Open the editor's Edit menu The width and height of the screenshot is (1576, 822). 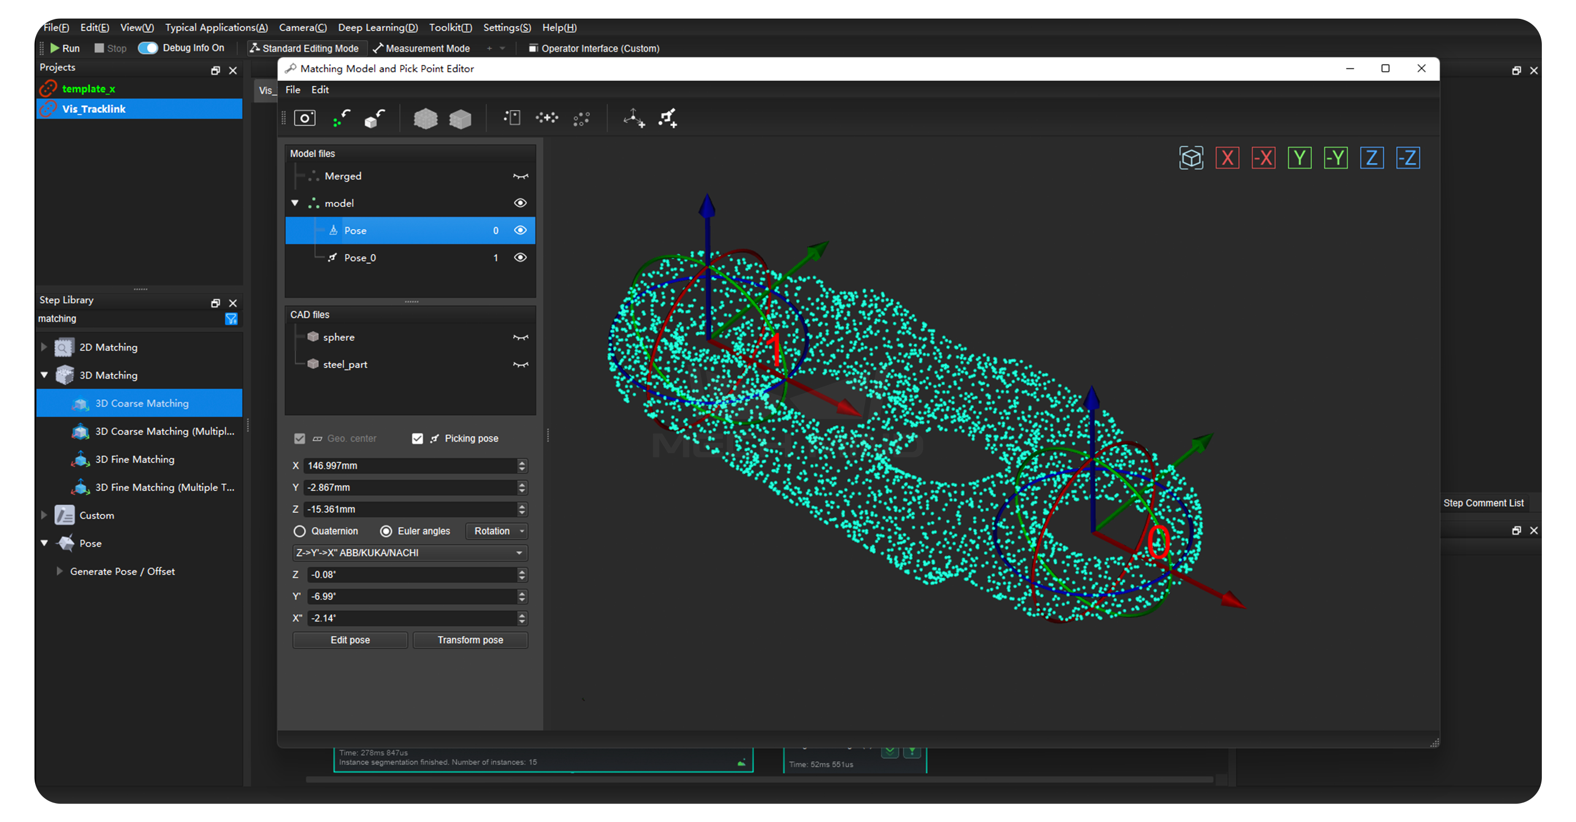(x=319, y=90)
